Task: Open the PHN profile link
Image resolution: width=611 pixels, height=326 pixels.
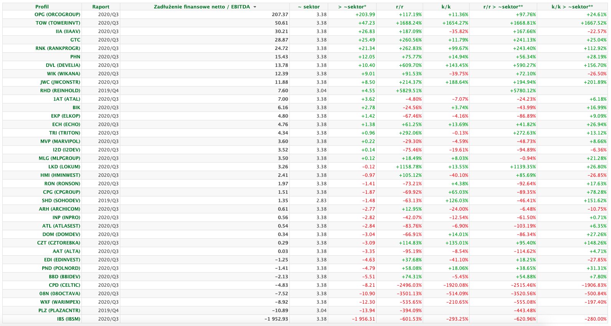Action: (75, 57)
